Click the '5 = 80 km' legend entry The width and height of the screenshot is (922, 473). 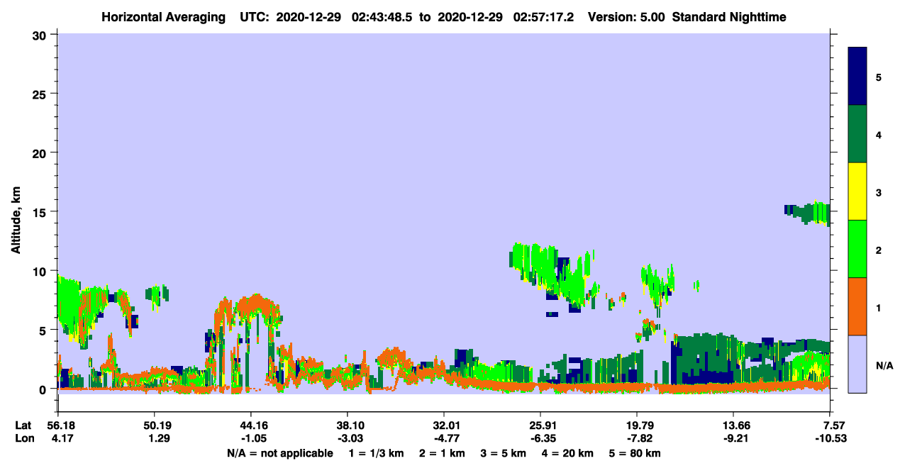(635, 453)
